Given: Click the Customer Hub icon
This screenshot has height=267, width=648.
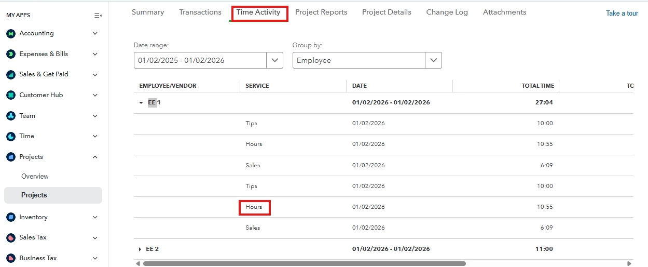Looking at the screenshot, I should click(x=11, y=95).
